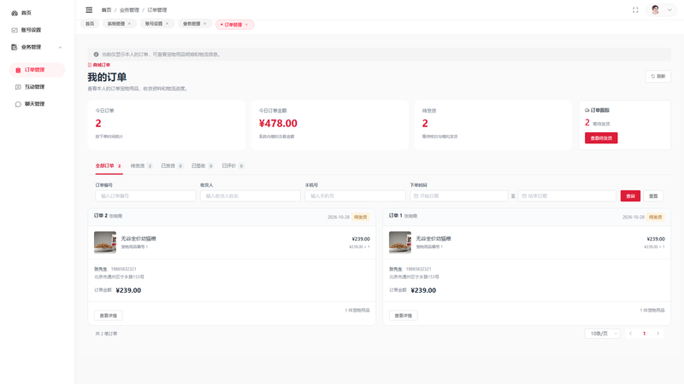
Task: Close the 业务管理 tab
Action: click(x=204, y=24)
